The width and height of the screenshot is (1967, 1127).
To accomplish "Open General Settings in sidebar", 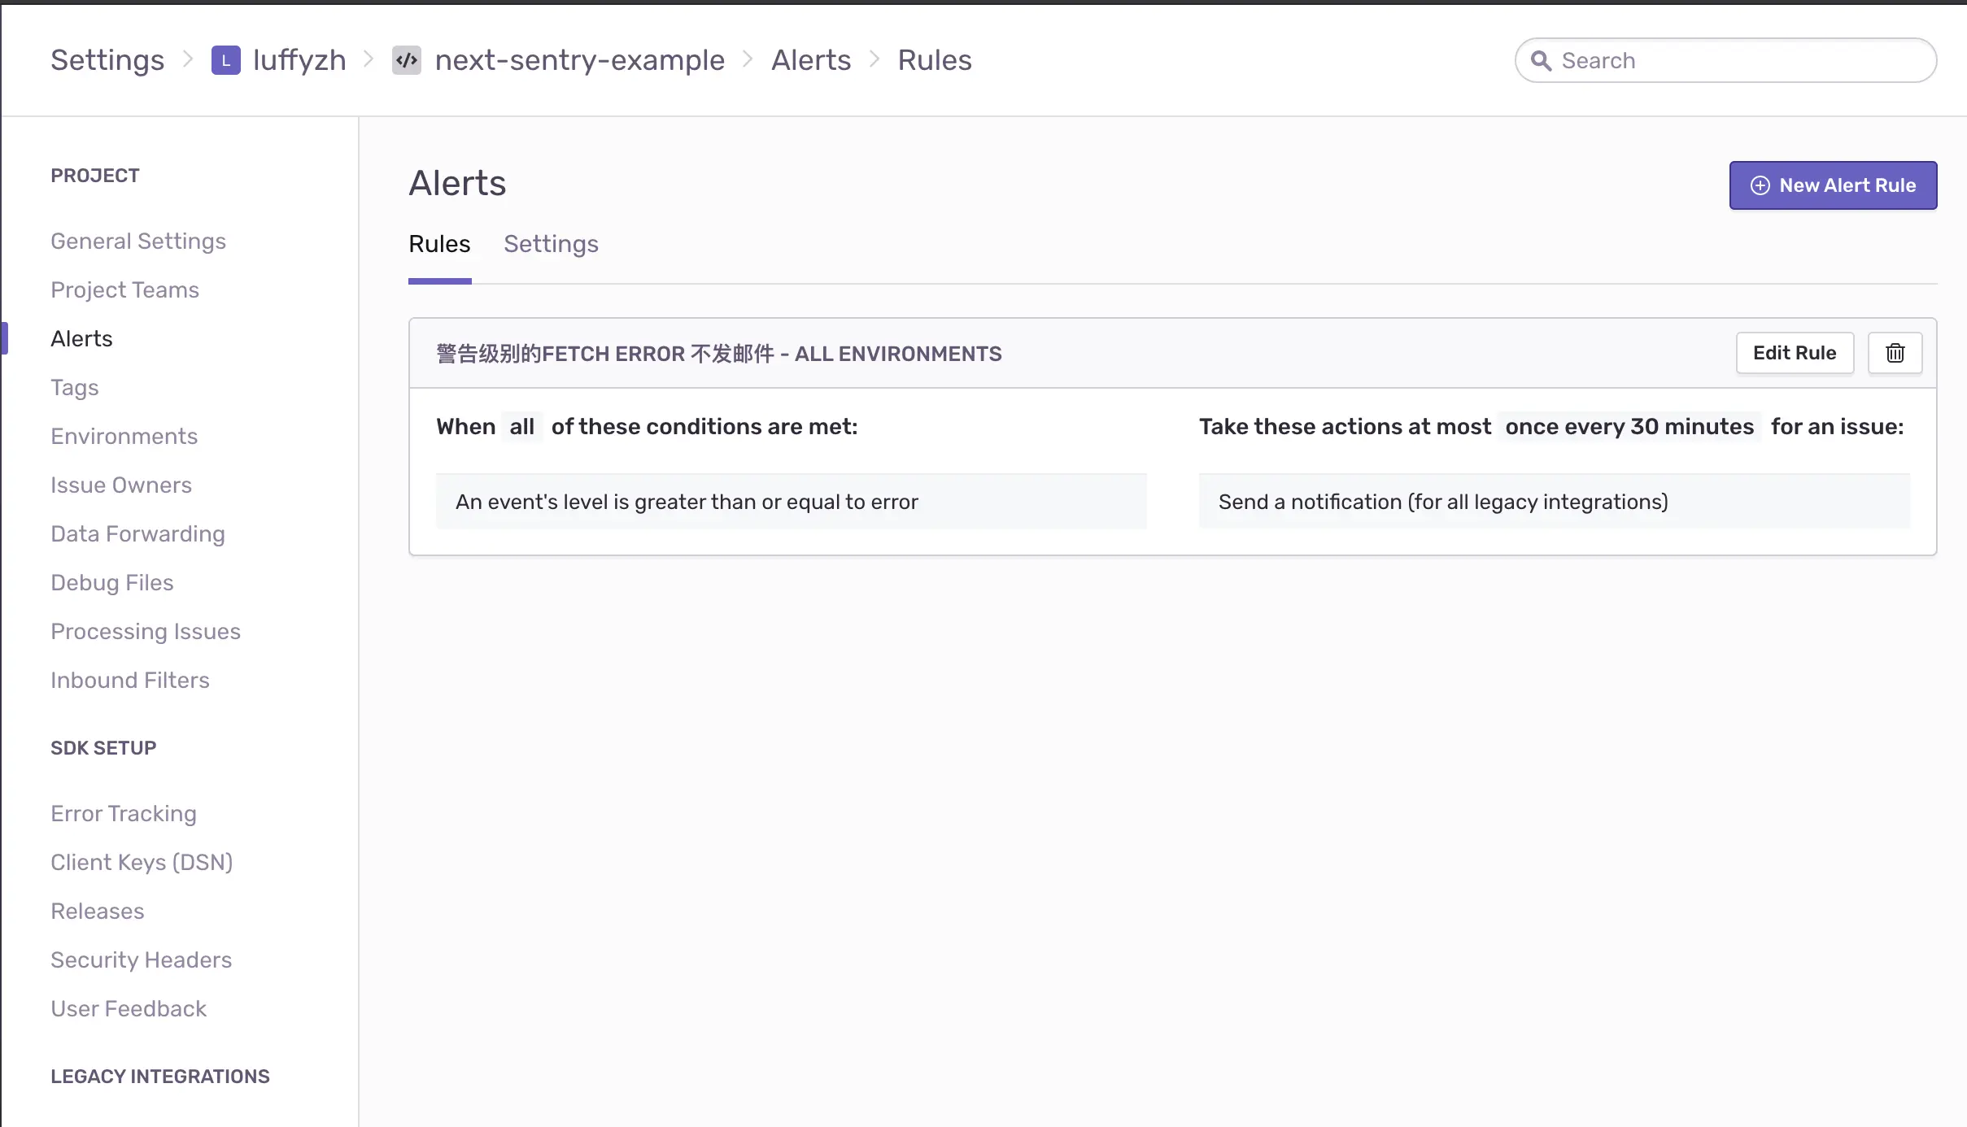I will 138,241.
